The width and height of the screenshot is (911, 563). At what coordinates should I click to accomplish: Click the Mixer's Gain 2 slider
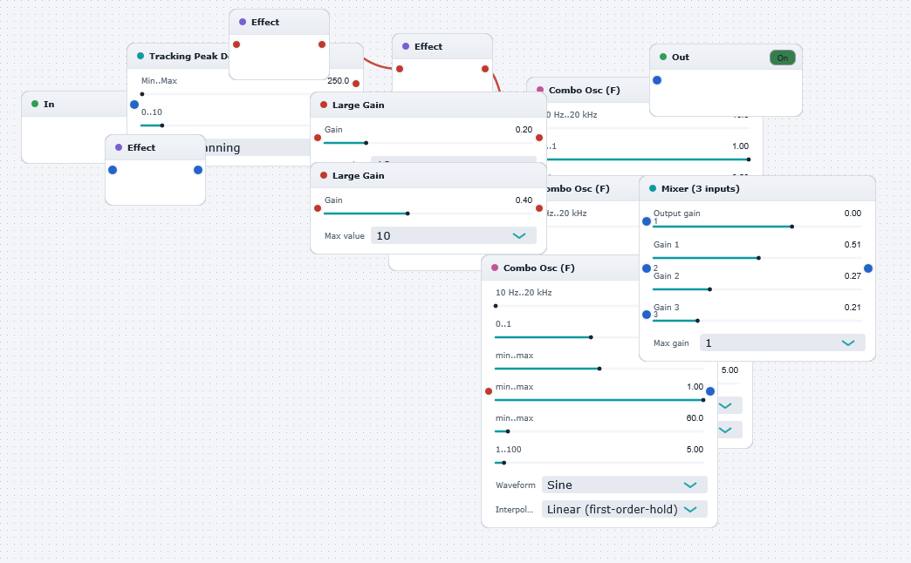[757, 289]
